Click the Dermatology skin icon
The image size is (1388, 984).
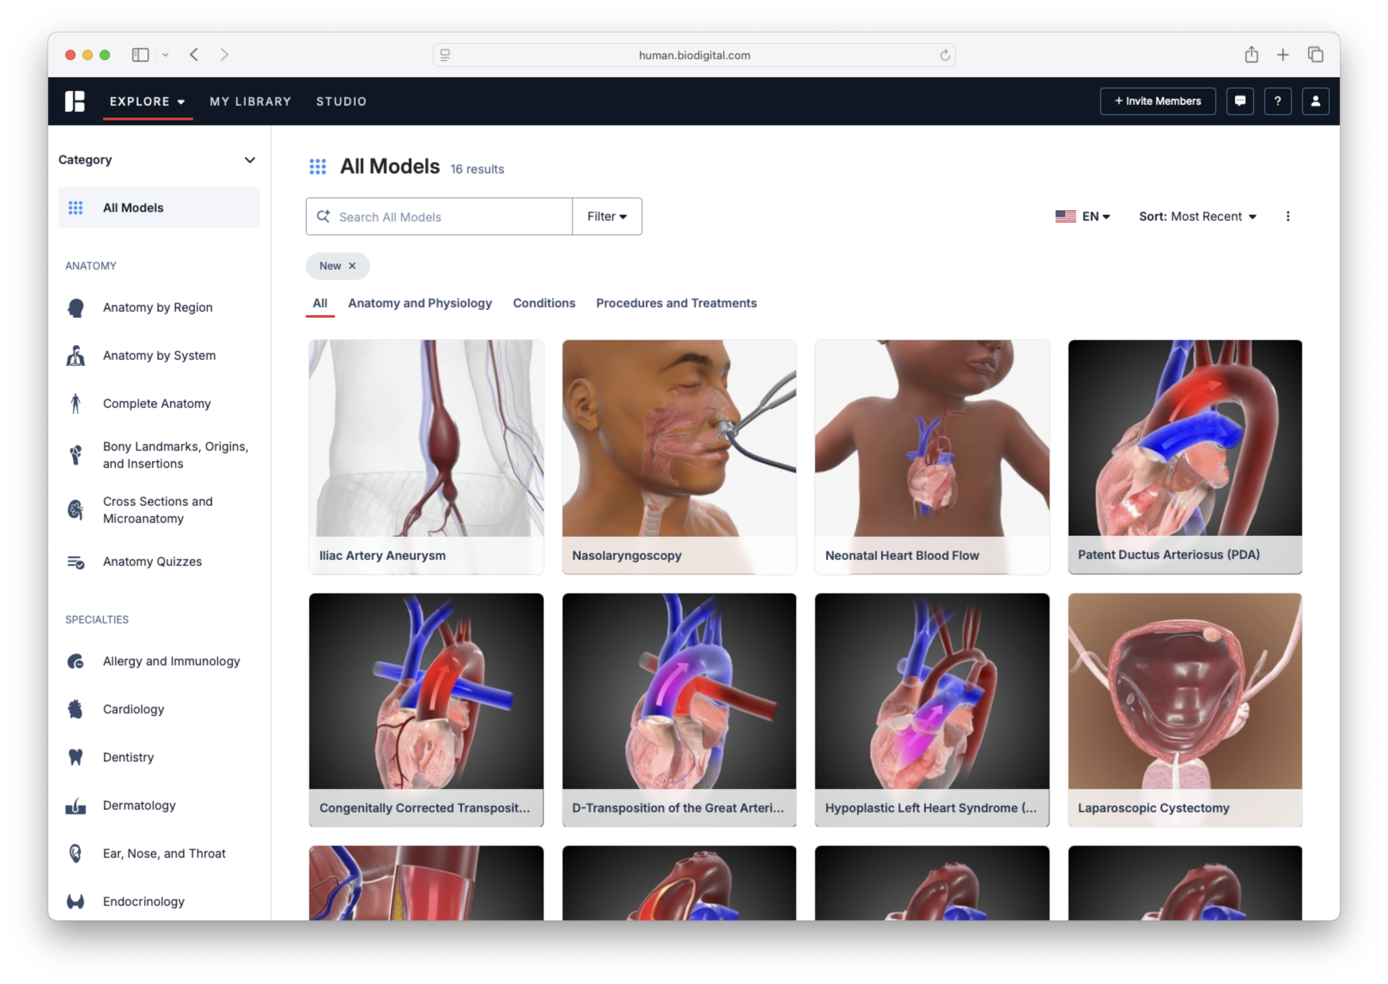click(x=76, y=805)
